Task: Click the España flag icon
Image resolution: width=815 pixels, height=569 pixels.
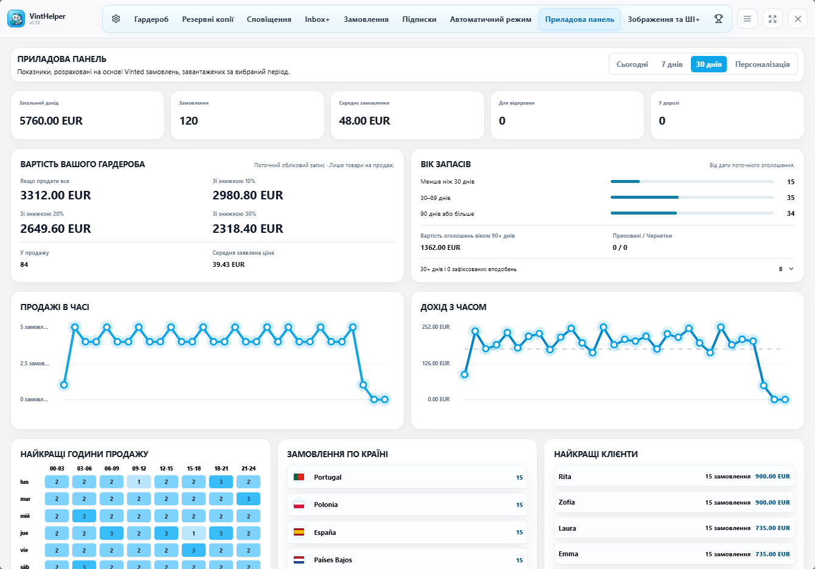Action: (x=299, y=533)
